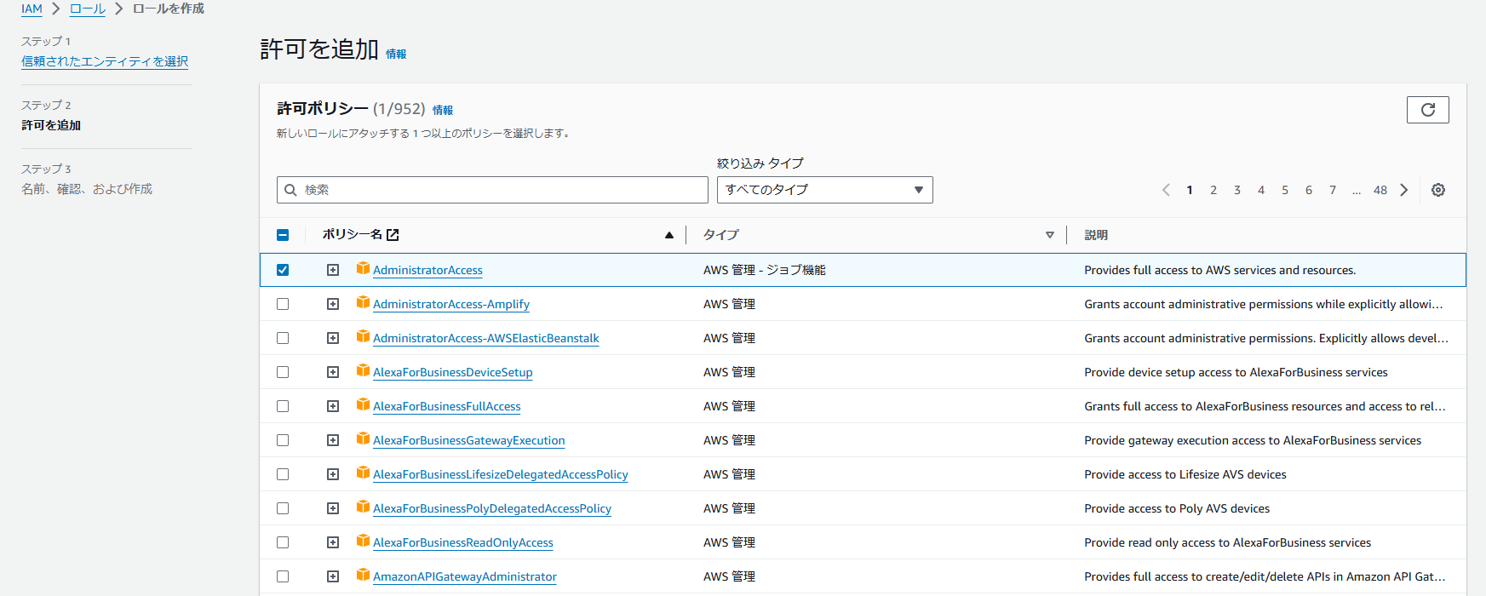Tick the AlexaForBusinessDeviceSetup checkbox
The height and width of the screenshot is (596, 1486).
click(283, 372)
